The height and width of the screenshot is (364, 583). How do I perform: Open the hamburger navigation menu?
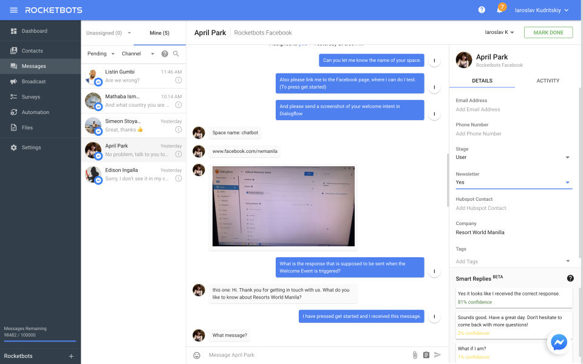coord(14,10)
